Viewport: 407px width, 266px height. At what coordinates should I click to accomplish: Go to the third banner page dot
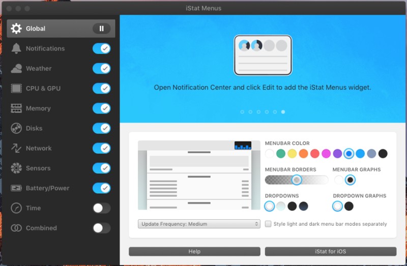(x=258, y=112)
